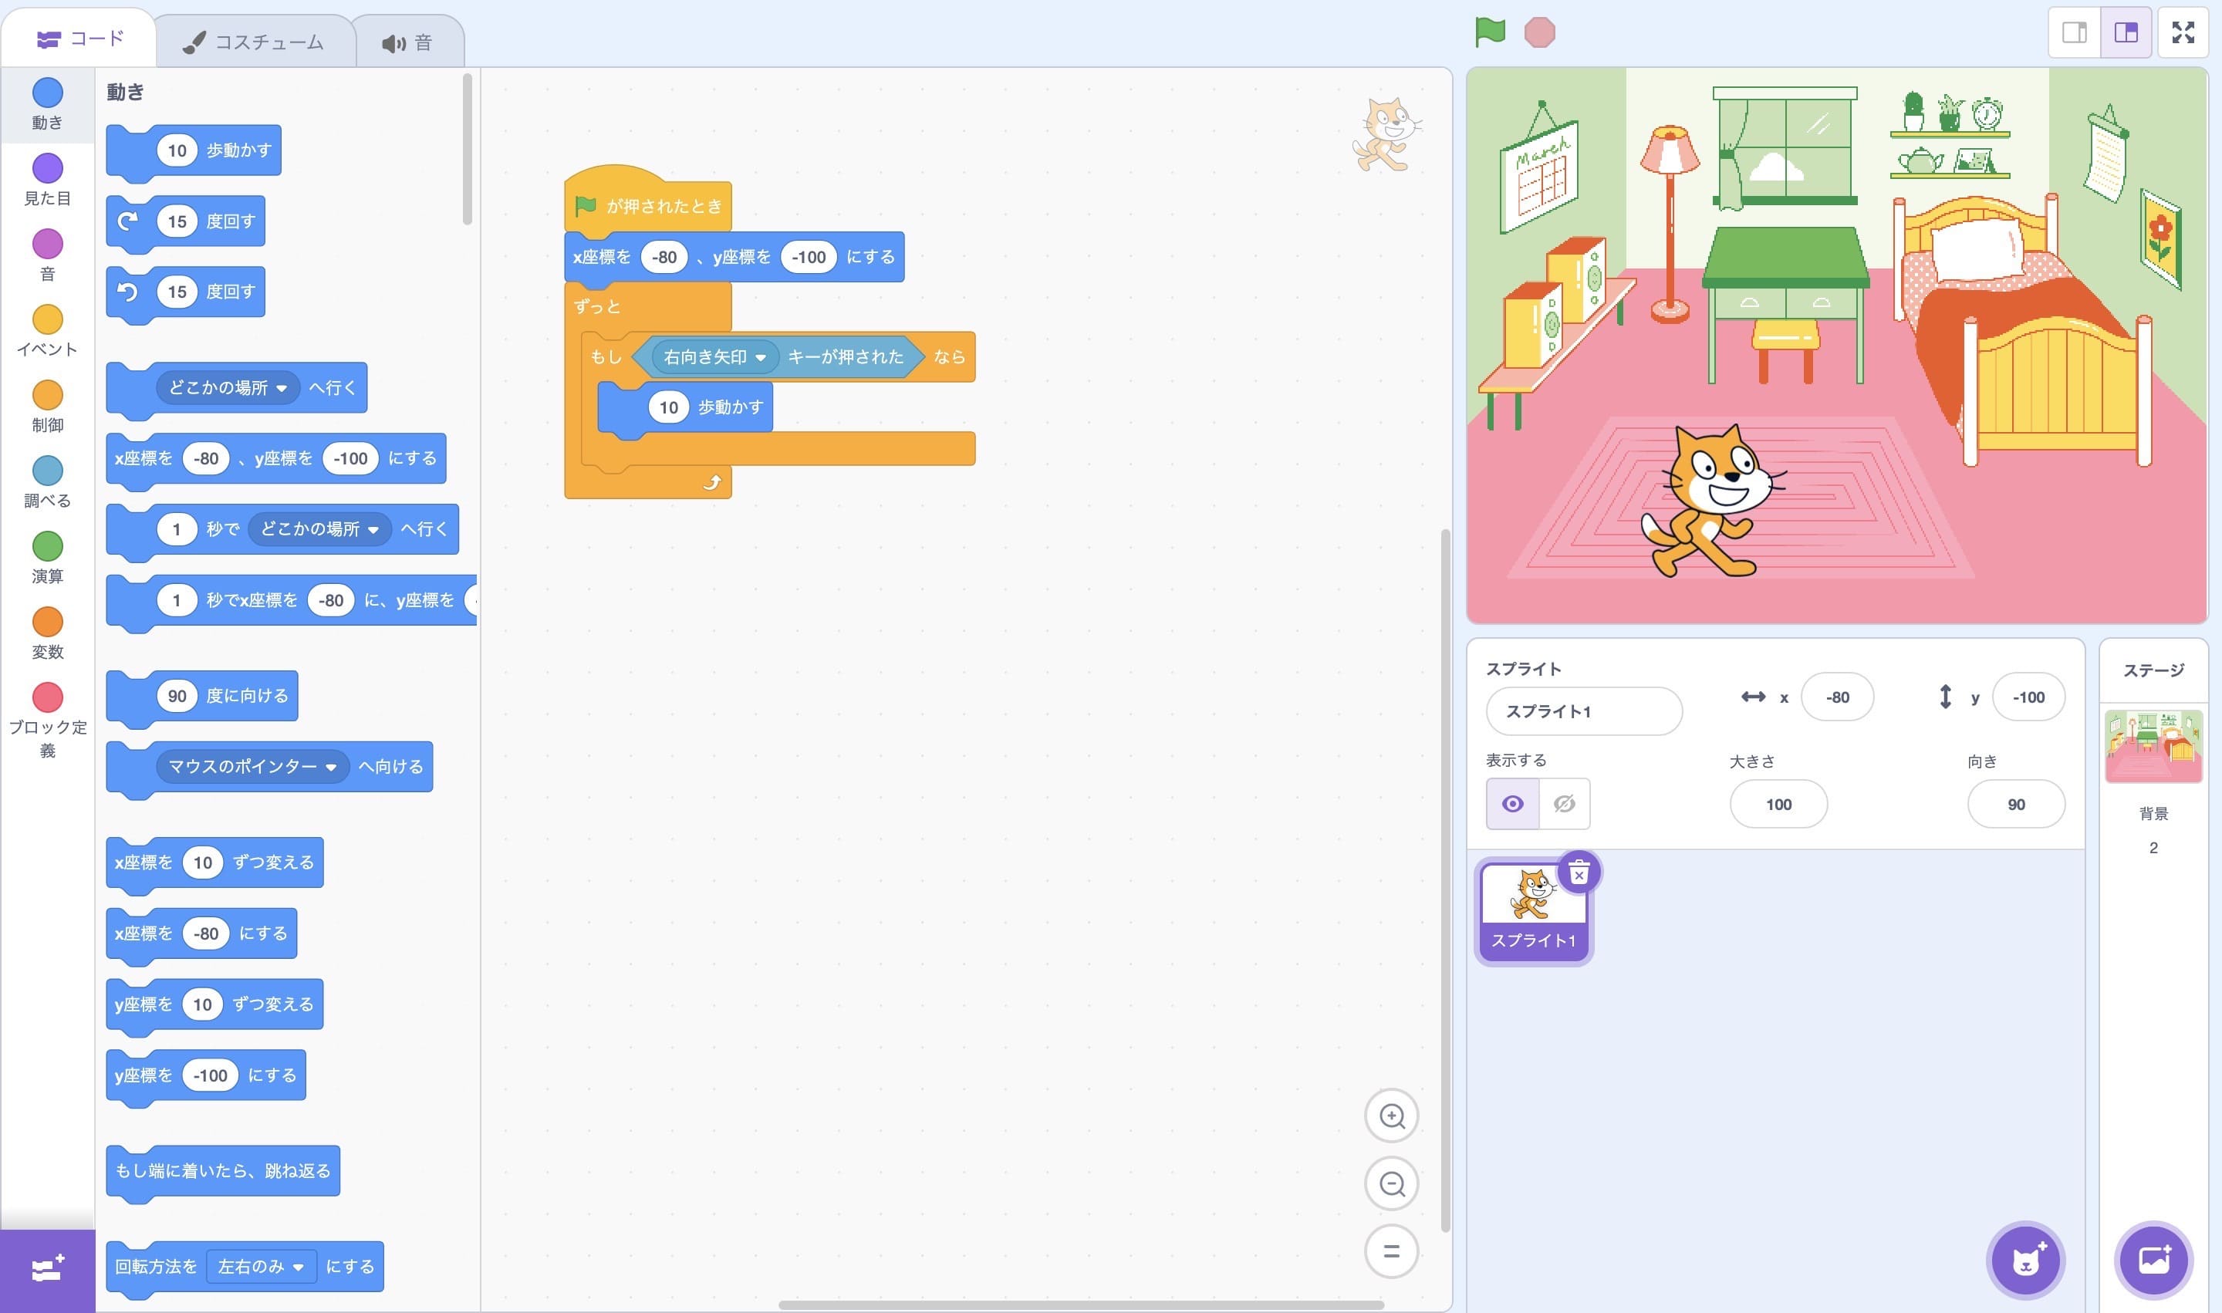Zoom in on the code workspace
The width and height of the screenshot is (2222, 1313).
1392,1116
